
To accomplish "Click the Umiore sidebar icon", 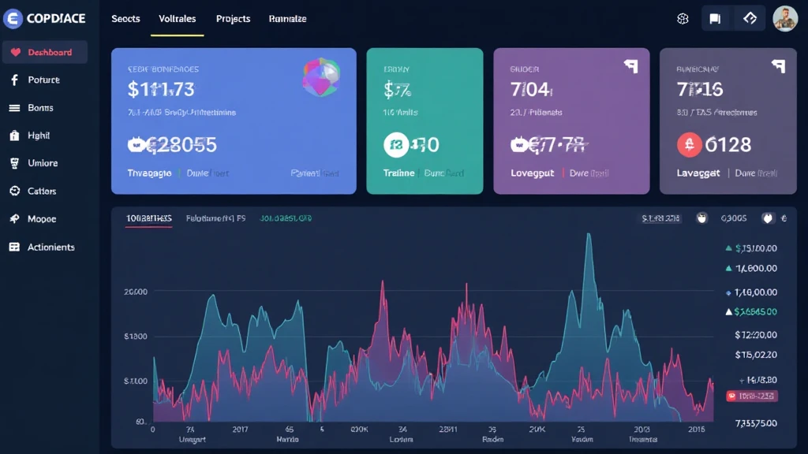I will coord(14,163).
